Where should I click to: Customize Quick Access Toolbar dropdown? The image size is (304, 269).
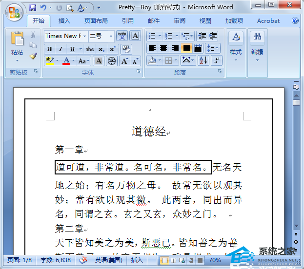coord(99,7)
